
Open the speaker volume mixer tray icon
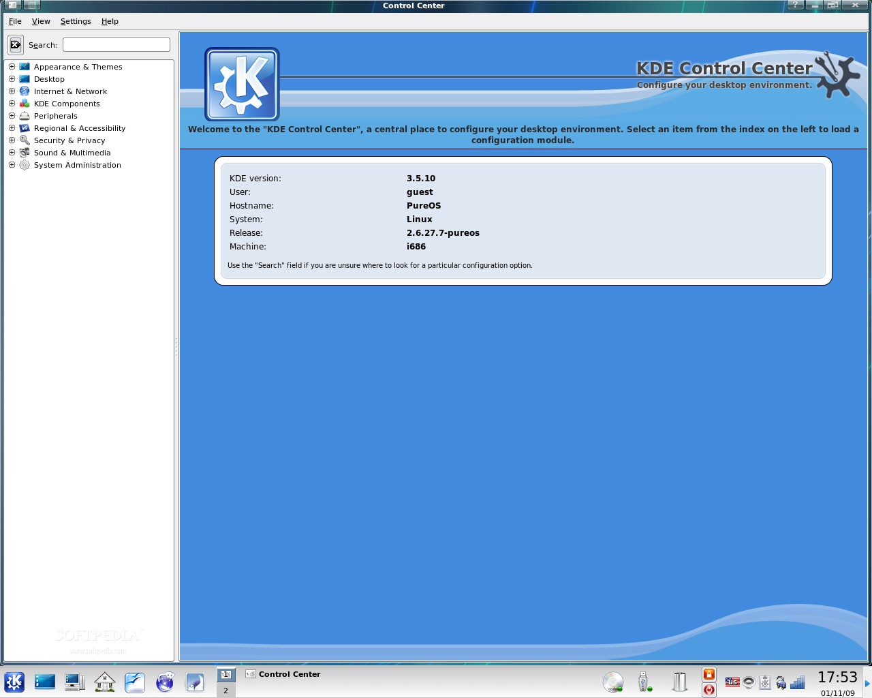[x=749, y=682]
